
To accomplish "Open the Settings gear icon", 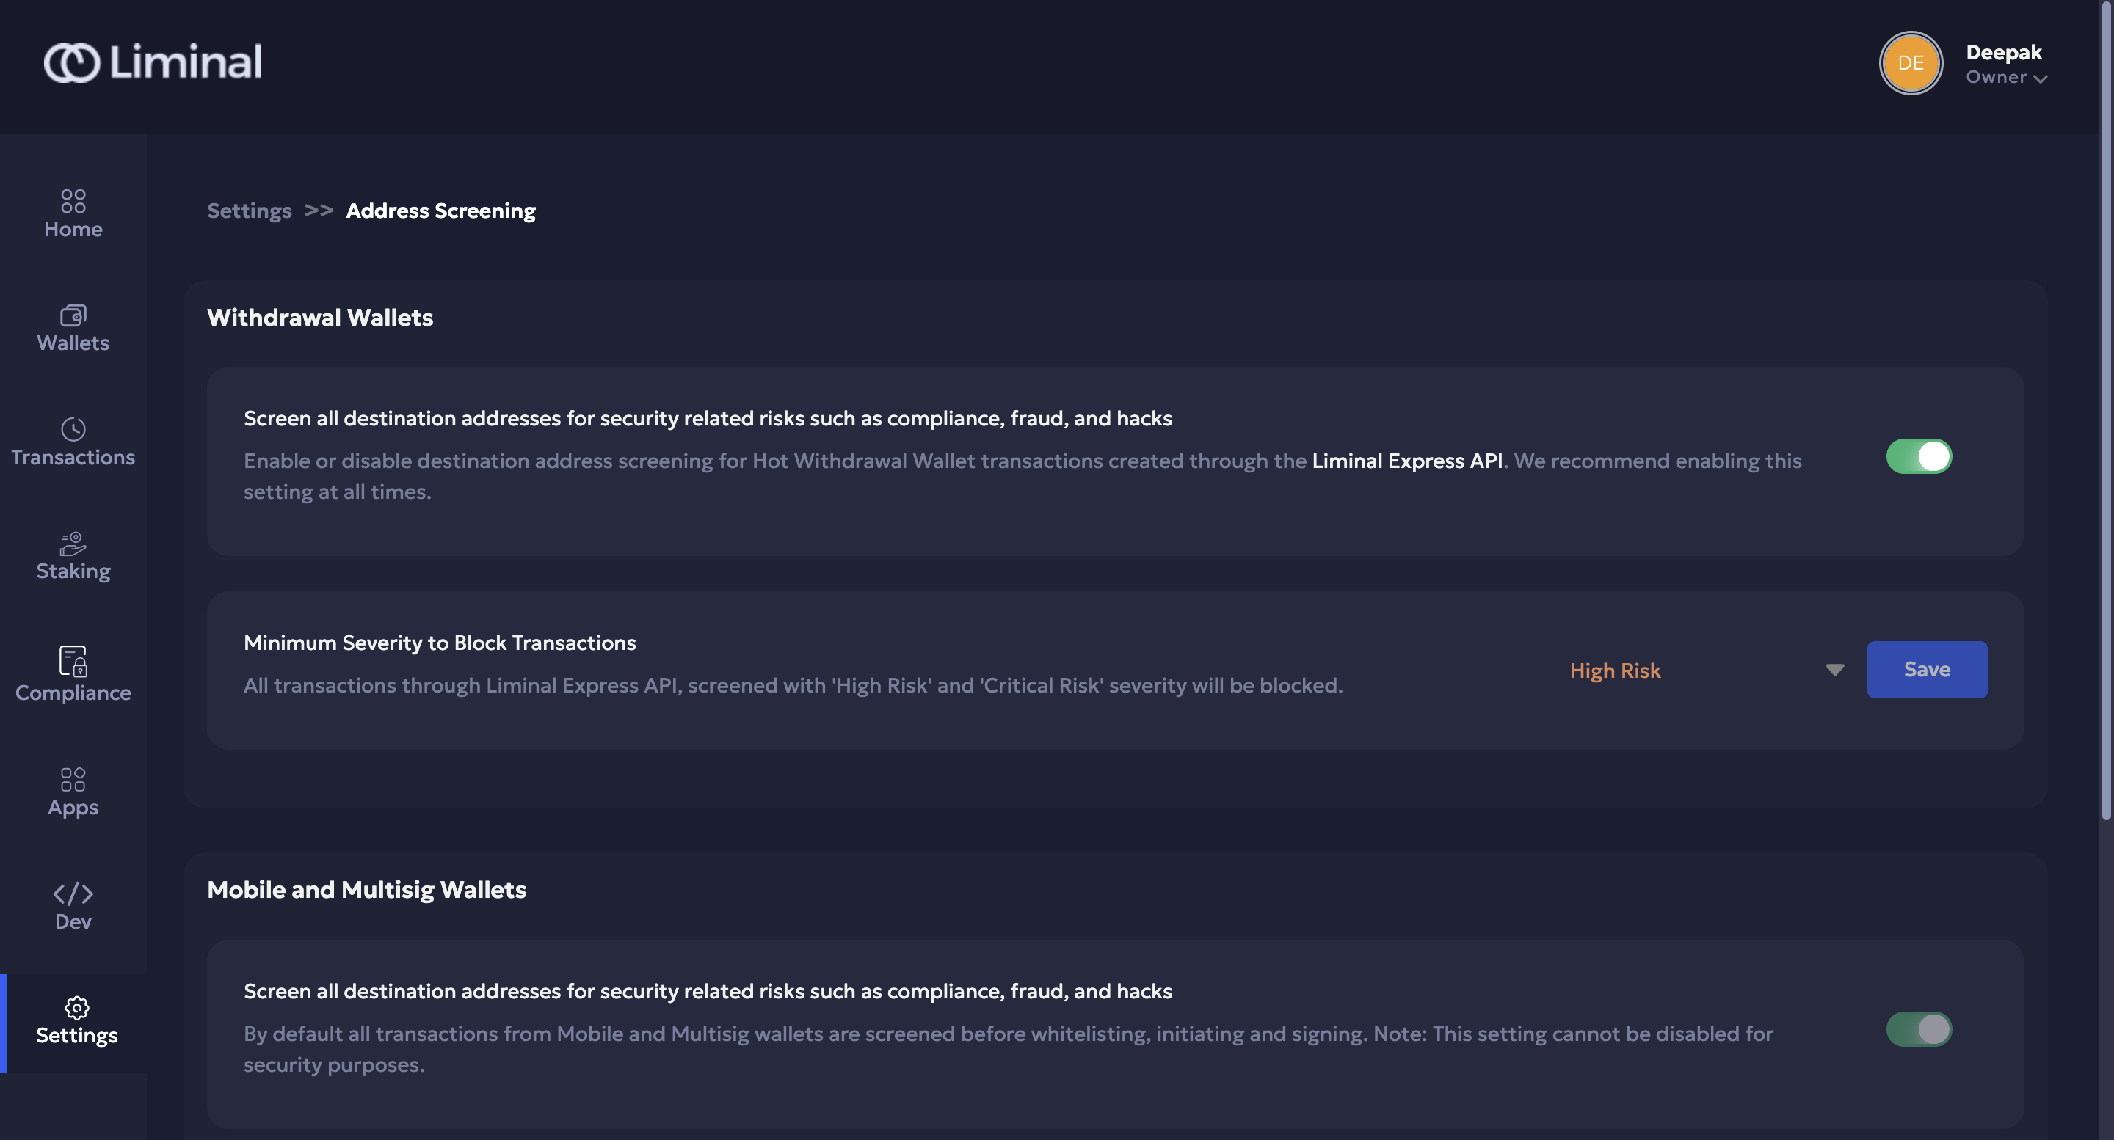I will 77,1007.
